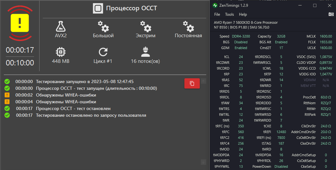Click the ZenTimings app logo icon
The width and height of the screenshot is (336, 170).
pyautogui.click(x=215, y=5)
